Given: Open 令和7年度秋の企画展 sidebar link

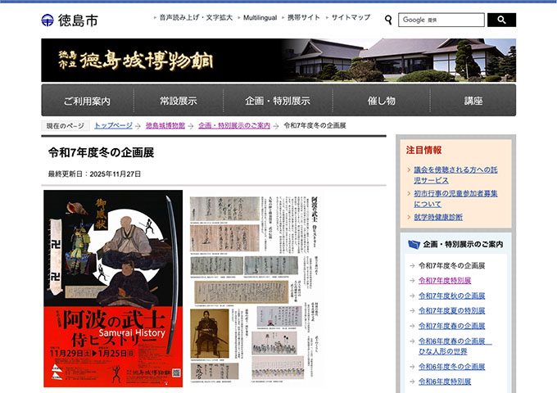Looking at the screenshot, I should coord(451,296).
